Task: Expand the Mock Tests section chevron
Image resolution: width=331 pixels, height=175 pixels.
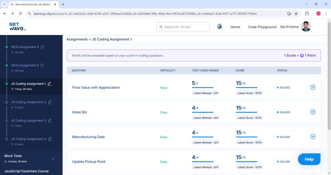Action: click(x=53, y=159)
